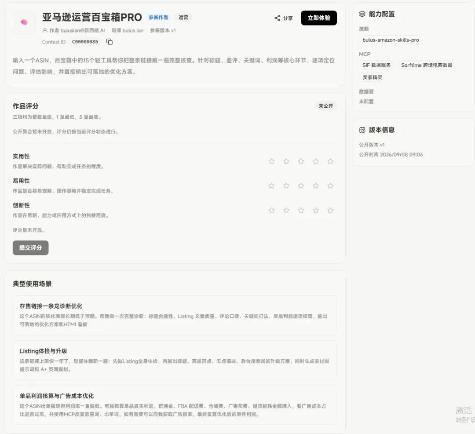Copy the Contest ID with the copy icon

(110, 42)
